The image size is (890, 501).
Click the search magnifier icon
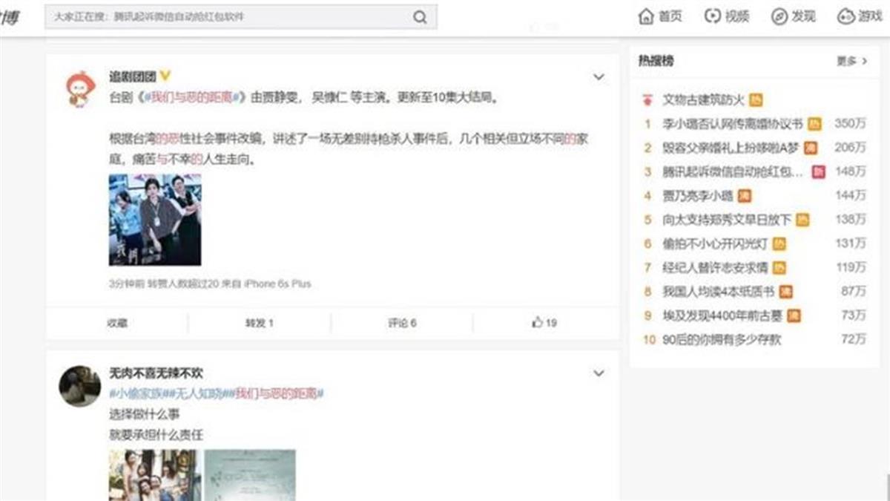point(420,16)
